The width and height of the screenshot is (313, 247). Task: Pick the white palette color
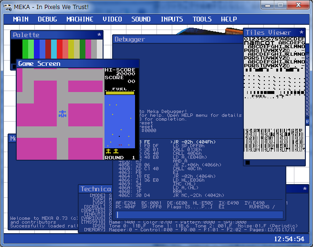point(100,49)
